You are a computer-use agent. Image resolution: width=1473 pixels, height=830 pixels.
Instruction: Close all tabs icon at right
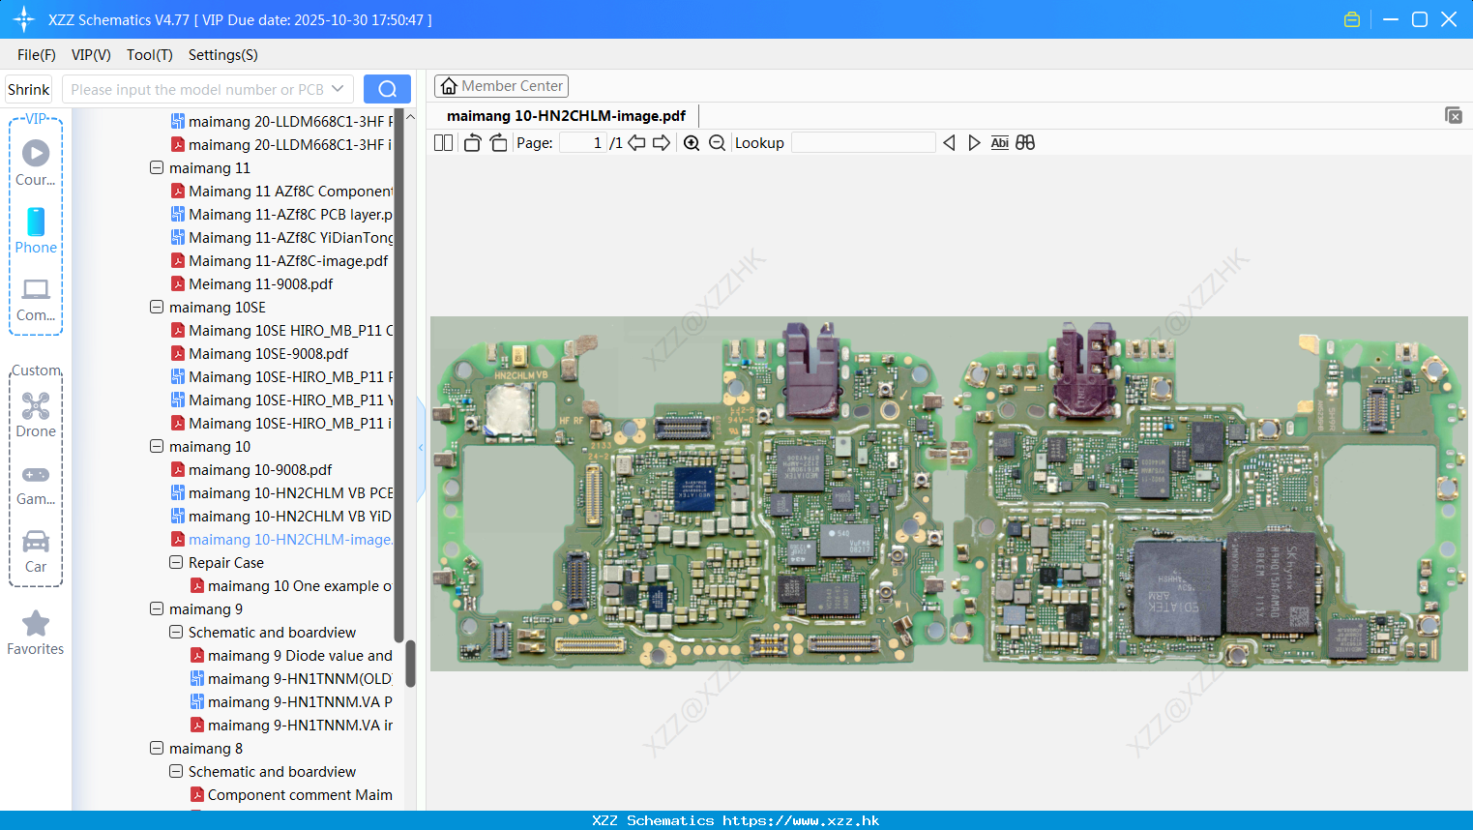tap(1454, 115)
